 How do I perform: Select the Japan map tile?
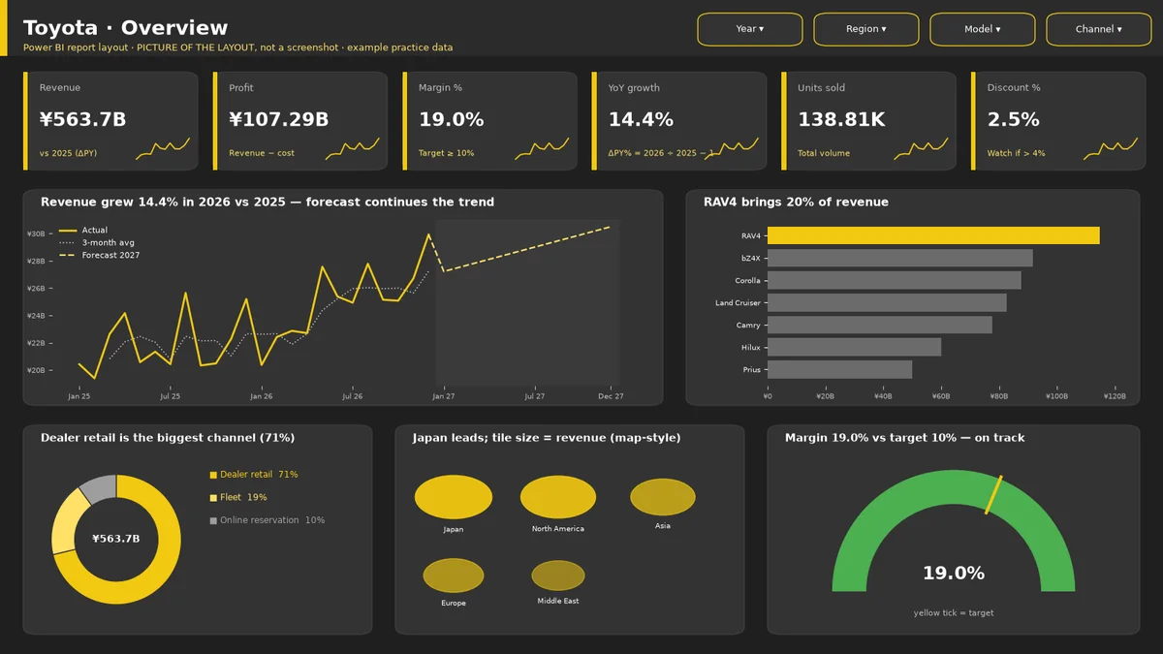click(454, 497)
